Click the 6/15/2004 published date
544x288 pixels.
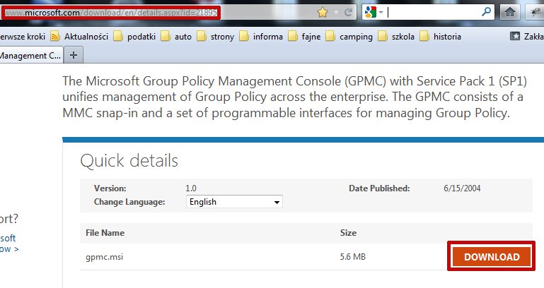pyautogui.click(x=462, y=188)
